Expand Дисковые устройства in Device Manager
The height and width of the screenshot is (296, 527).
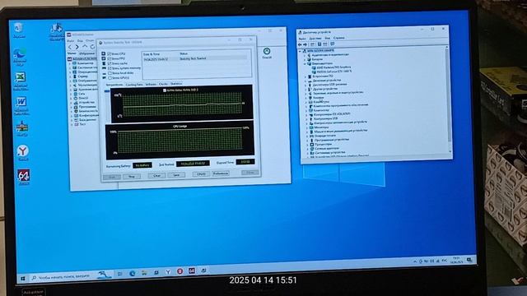point(305,81)
